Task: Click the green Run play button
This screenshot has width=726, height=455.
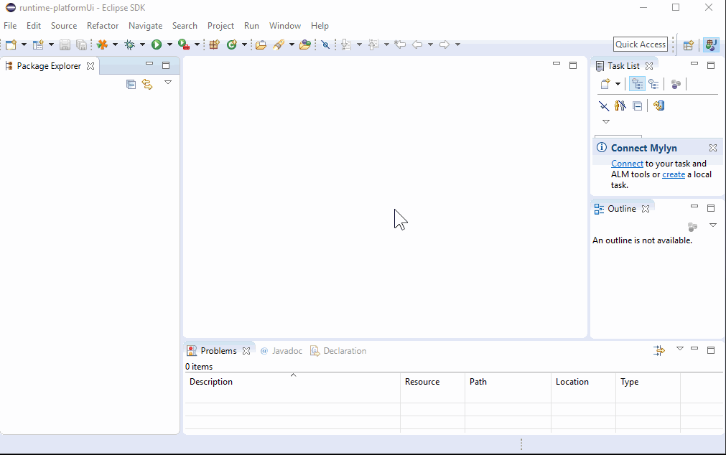Action: coord(157,44)
